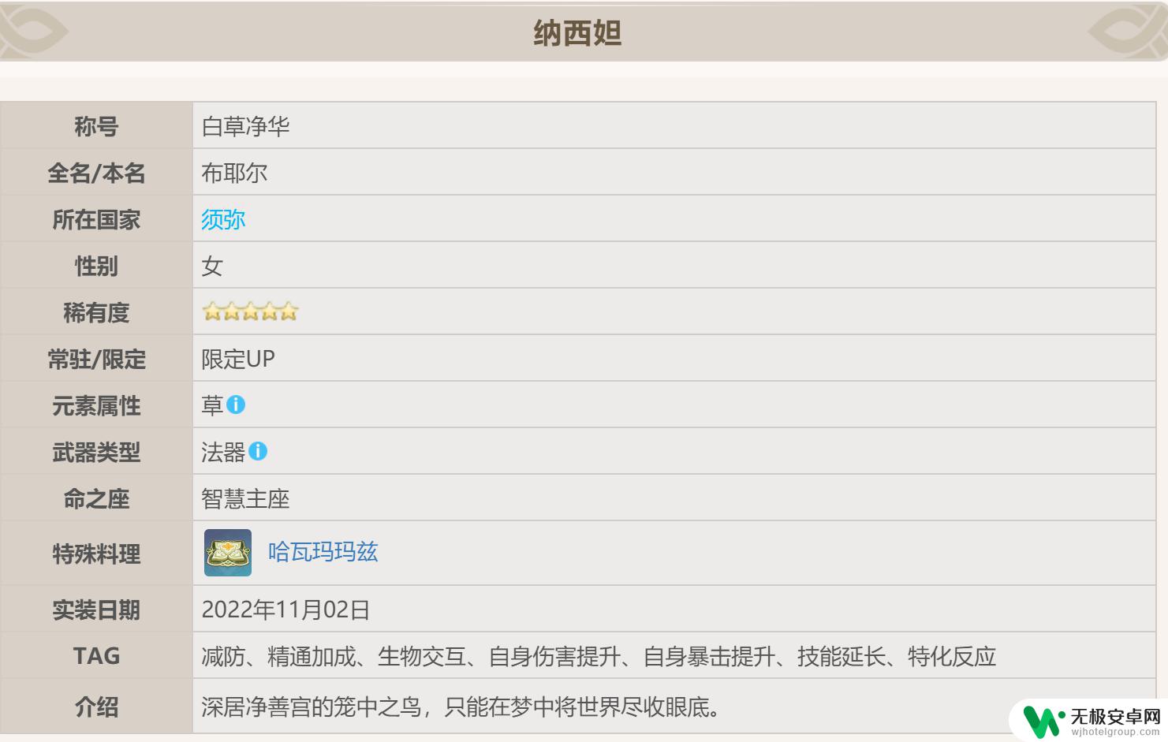
Task: Select the element value 草
Action: click(212, 405)
